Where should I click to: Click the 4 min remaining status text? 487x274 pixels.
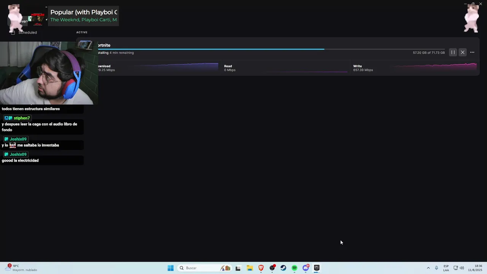point(122,53)
